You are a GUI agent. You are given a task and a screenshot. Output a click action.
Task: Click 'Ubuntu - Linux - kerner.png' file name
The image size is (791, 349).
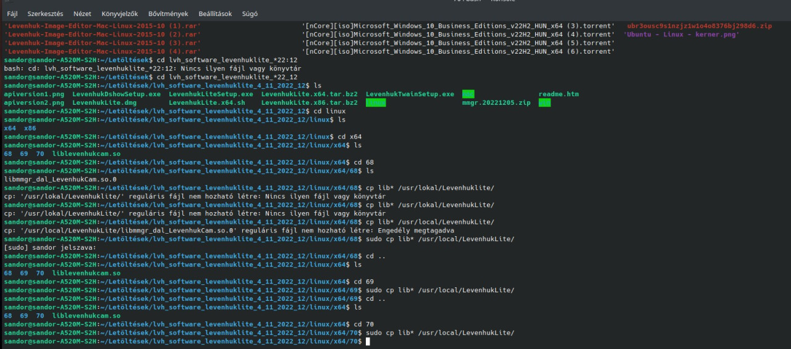click(x=682, y=35)
